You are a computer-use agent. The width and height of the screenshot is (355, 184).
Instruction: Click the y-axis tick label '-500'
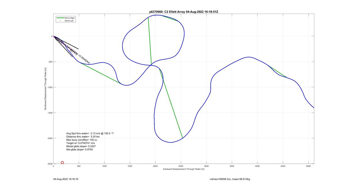[50, 62]
